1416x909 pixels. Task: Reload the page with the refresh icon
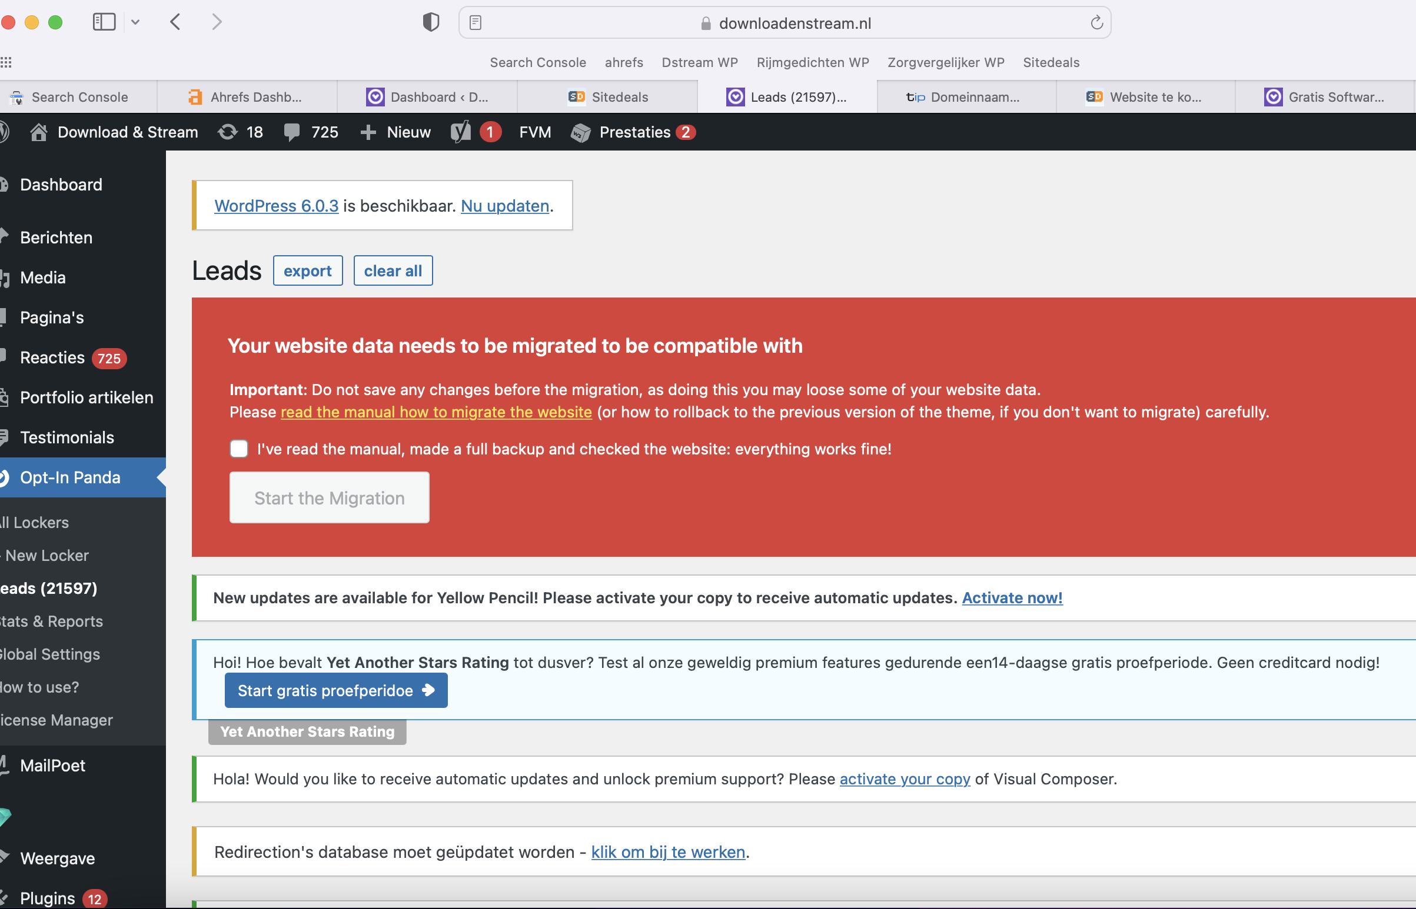(x=1096, y=22)
